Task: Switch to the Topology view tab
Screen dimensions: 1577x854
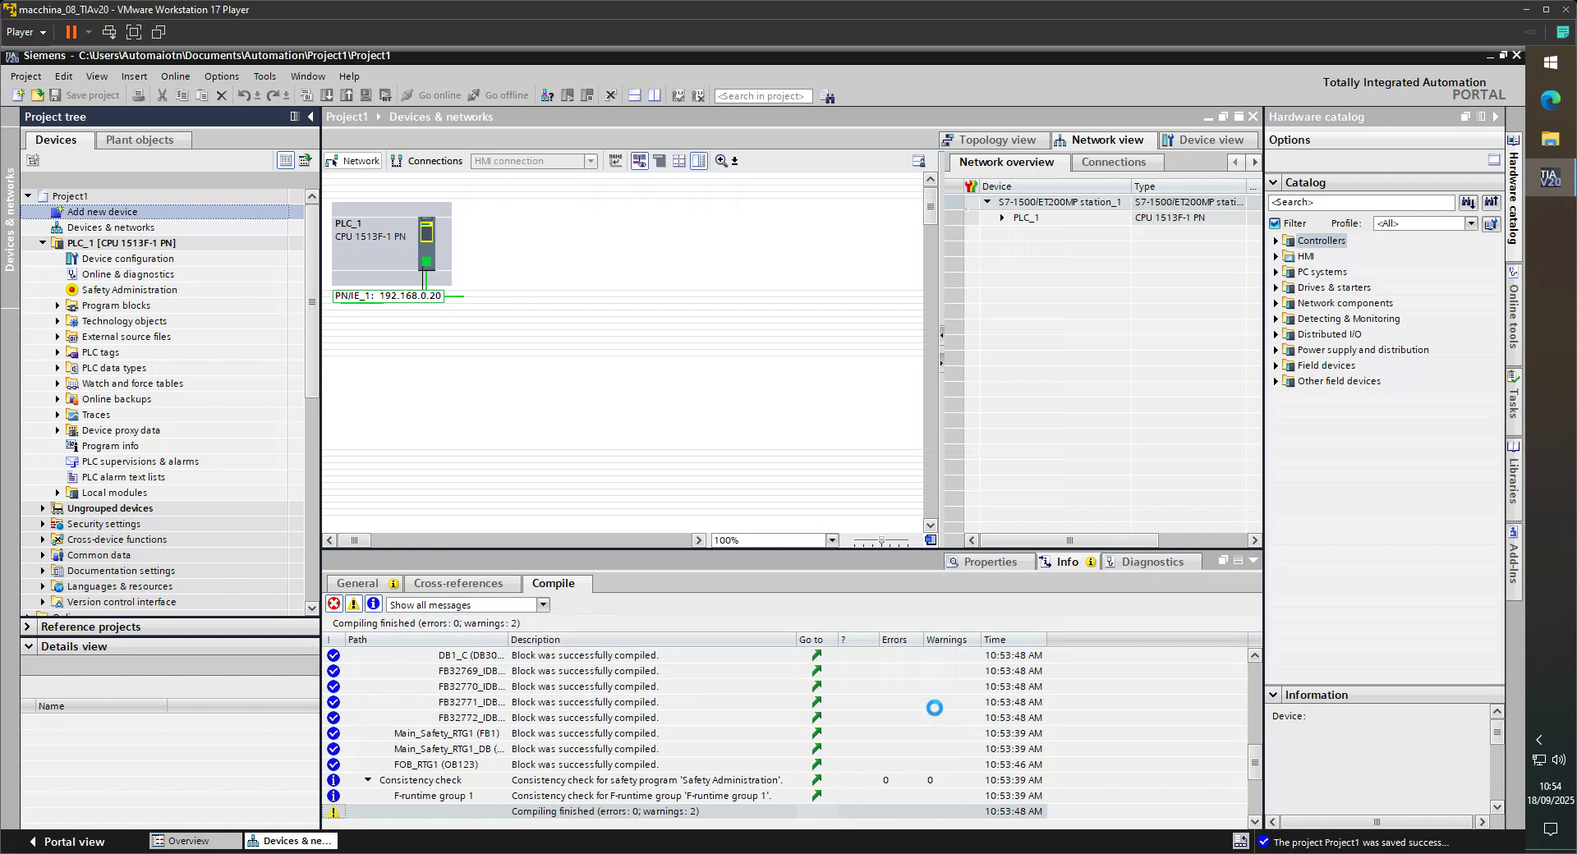Action: pos(992,140)
